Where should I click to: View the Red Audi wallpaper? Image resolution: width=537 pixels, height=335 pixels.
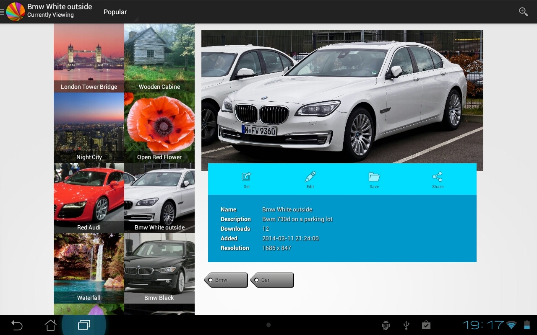point(89,198)
